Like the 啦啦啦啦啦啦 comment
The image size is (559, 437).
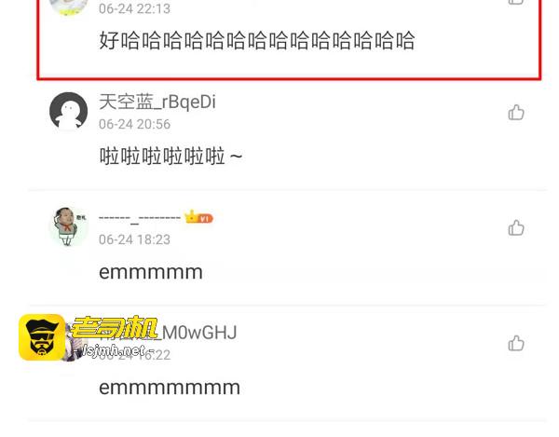pos(516,113)
